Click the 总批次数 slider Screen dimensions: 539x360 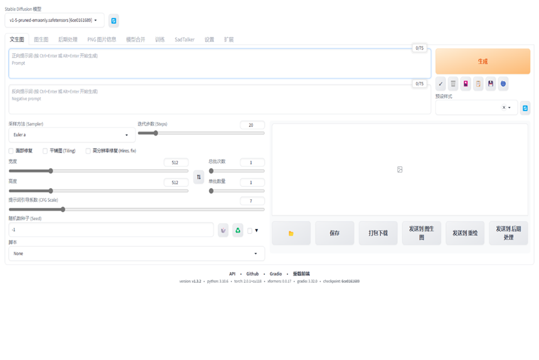click(237, 171)
